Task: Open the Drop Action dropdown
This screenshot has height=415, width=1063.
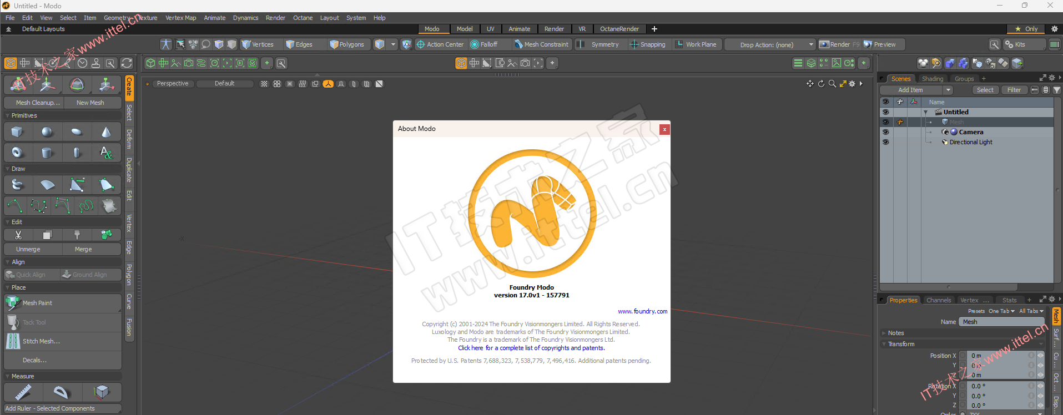Action: [770, 44]
